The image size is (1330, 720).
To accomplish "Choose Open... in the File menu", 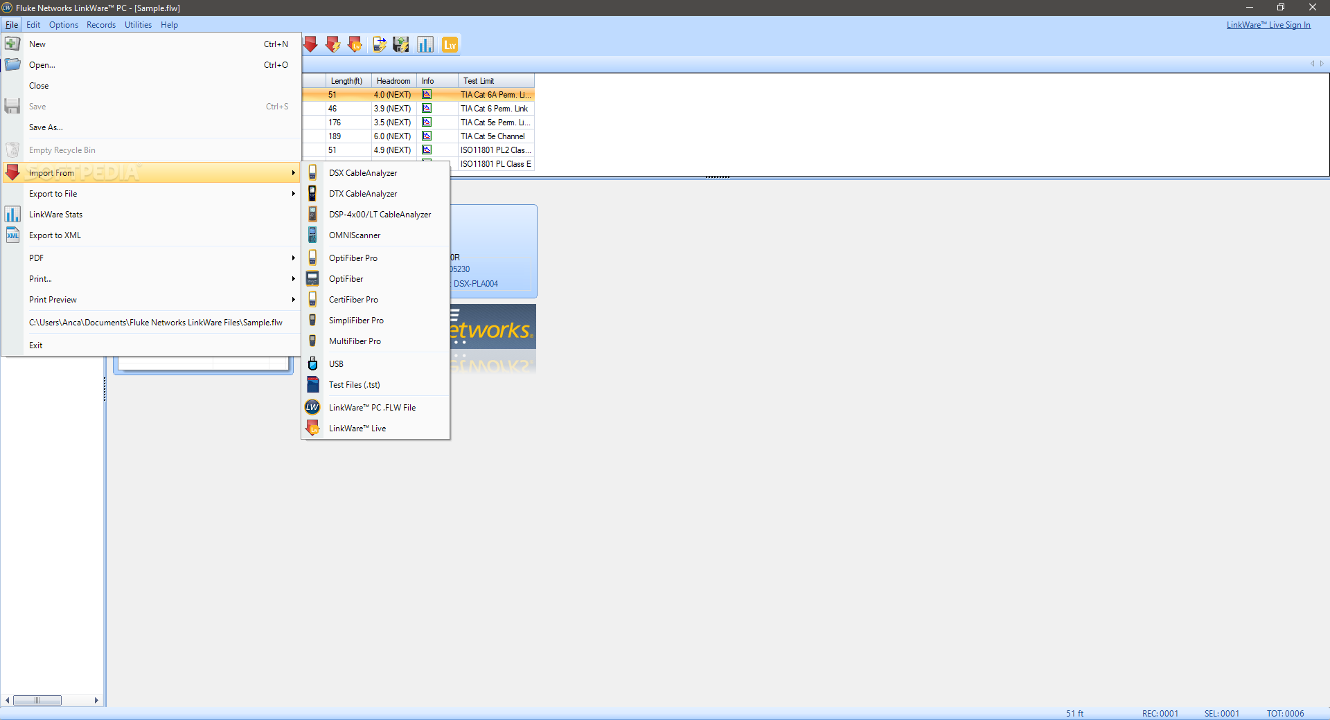I will pos(151,65).
